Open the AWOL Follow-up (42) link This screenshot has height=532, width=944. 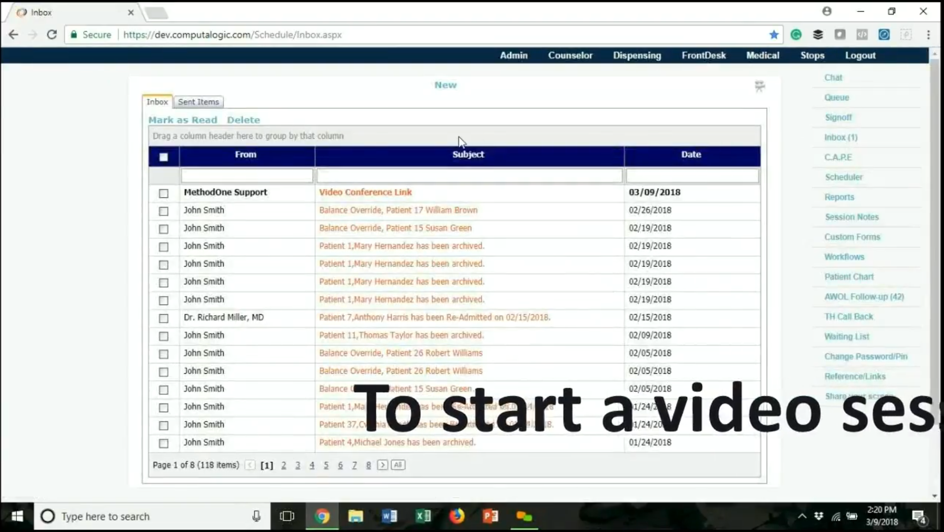click(864, 297)
